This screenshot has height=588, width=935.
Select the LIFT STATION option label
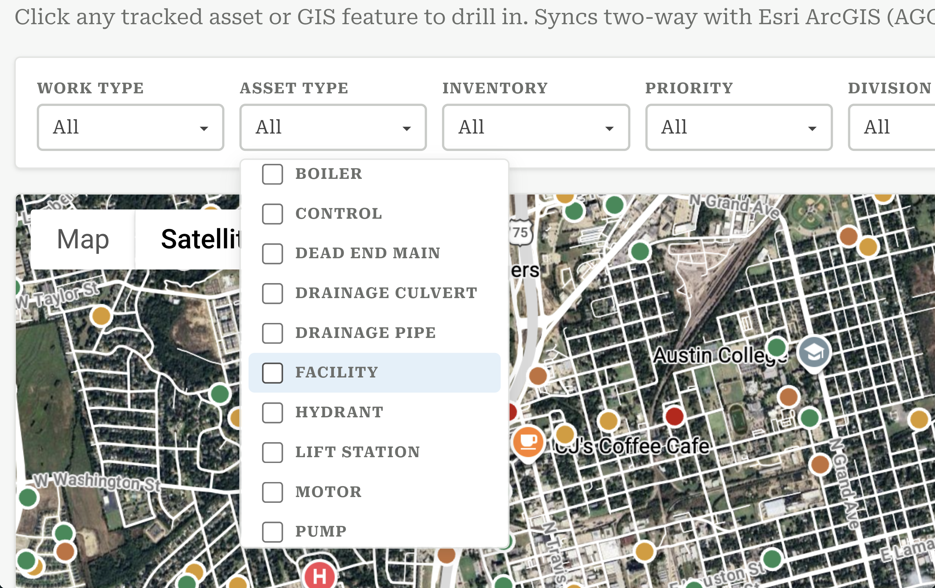[358, 452]
